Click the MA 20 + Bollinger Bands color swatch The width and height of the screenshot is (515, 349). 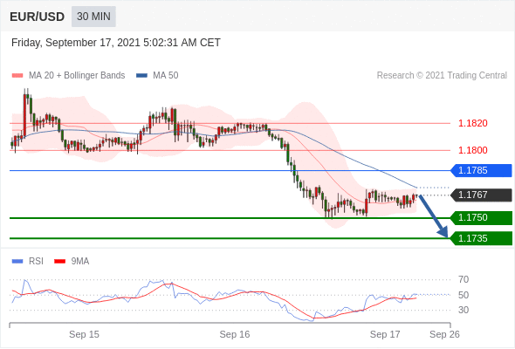[17, 76]
